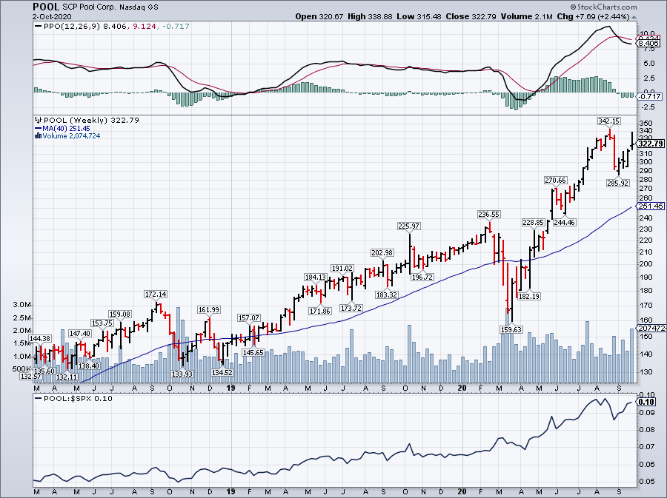Image resolution: width=667 pixels, height=498 pixels.
Task: Click the 285.92 pullback low label
Action: (617, 183)
